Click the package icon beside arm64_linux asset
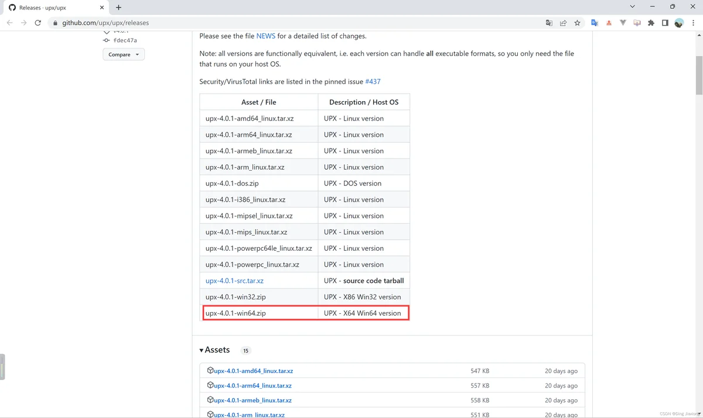This screenshot has height=418, width=703. 210,385
